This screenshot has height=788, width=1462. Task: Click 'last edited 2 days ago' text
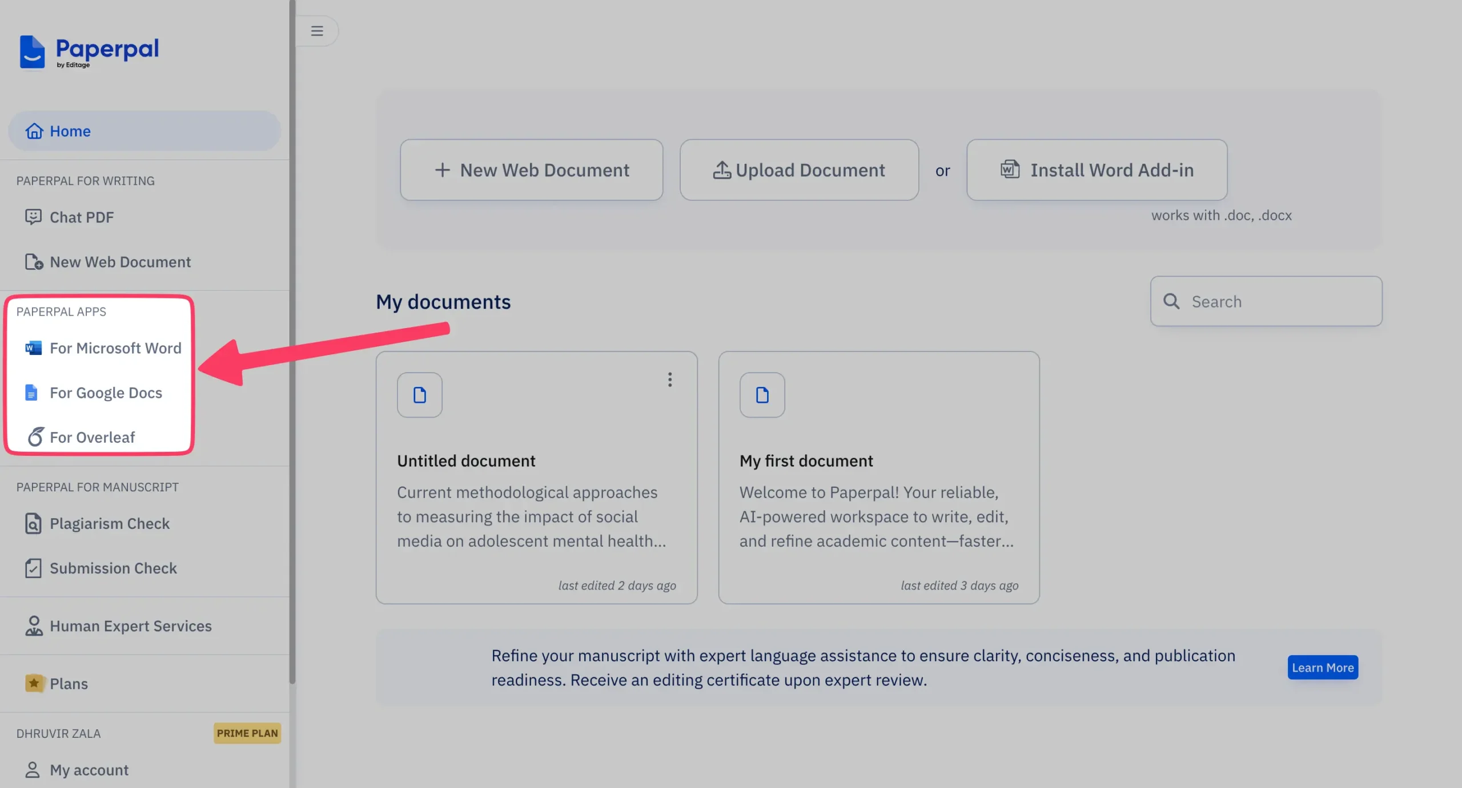pos(617,585)
